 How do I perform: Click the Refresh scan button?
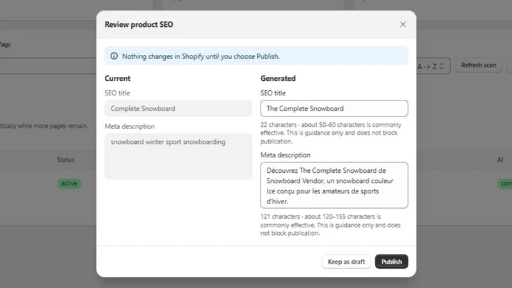coord(478,65)
